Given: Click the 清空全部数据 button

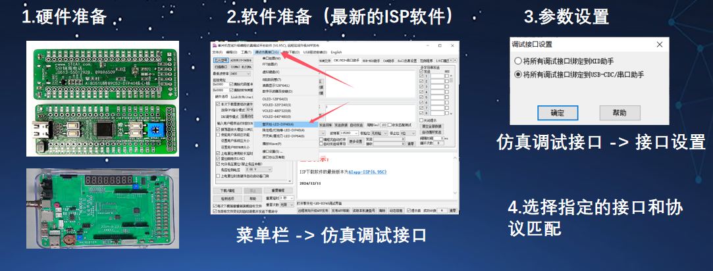Looking at the screenshot, I should click(431, 126).
